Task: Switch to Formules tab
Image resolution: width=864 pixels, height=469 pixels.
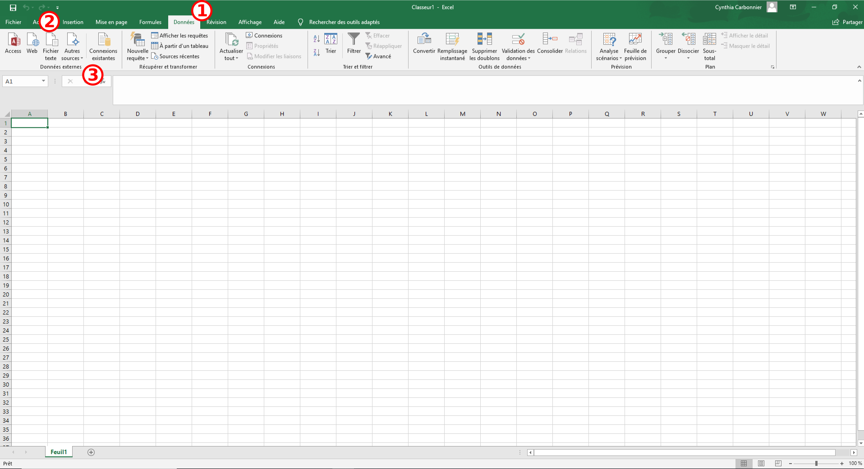Action: [x=150, y=22]
